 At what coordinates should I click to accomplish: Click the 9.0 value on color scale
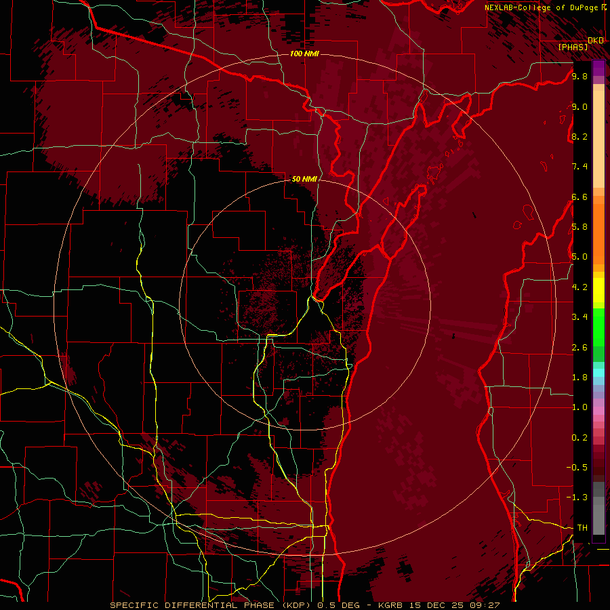click(x=579, y=106)
